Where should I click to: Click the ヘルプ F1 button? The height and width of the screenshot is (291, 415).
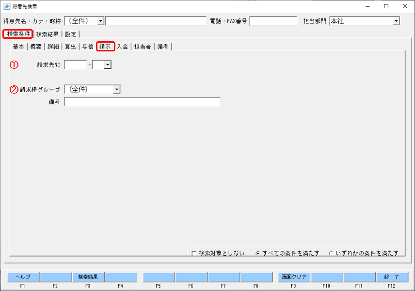tap(23, 277)
